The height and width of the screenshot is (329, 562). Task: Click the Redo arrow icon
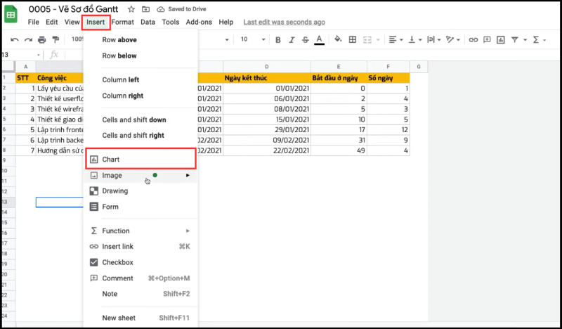pos(28,39)
